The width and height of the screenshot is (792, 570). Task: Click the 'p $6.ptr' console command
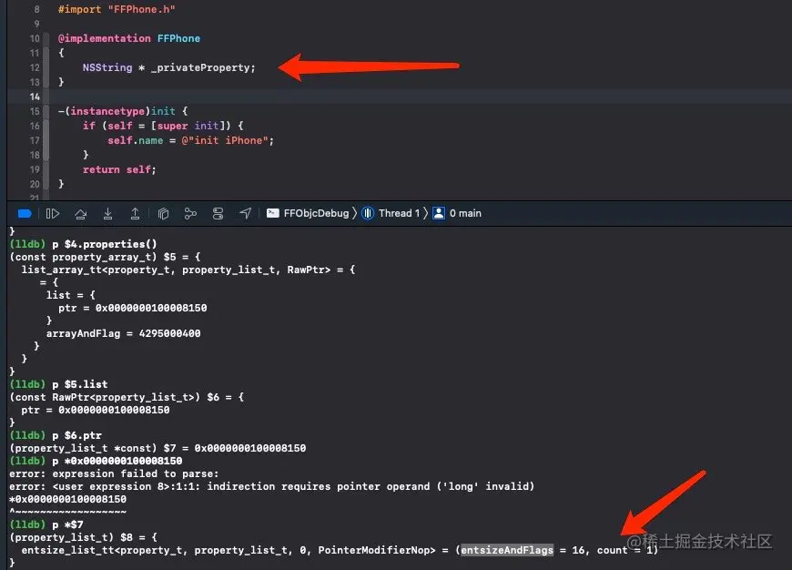point(76,435)
